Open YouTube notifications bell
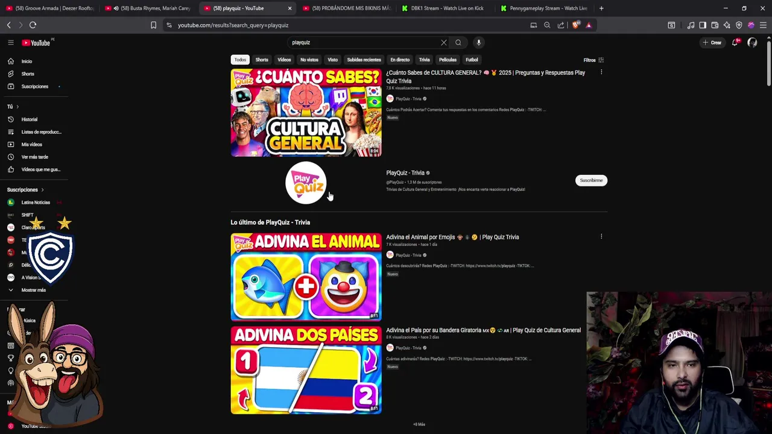Screen dimensions: 772x434 tap(735, 42)
